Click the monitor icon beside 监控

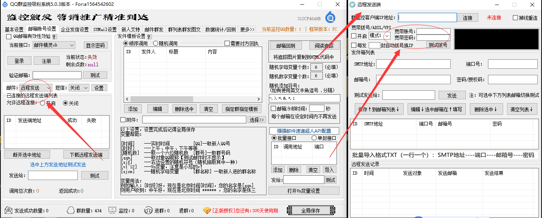point(112,211)
